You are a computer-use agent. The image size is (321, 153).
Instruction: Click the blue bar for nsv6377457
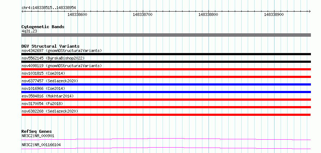coord(166,84)
